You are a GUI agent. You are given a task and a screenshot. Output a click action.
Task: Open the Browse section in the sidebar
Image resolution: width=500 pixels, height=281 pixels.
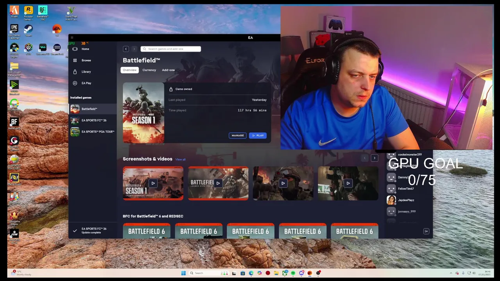pyautogui.click(x=93, y=60)
